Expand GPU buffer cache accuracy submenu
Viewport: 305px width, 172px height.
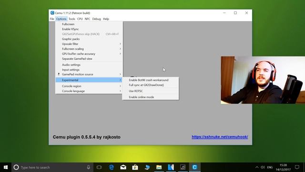[x=89, y=54]
